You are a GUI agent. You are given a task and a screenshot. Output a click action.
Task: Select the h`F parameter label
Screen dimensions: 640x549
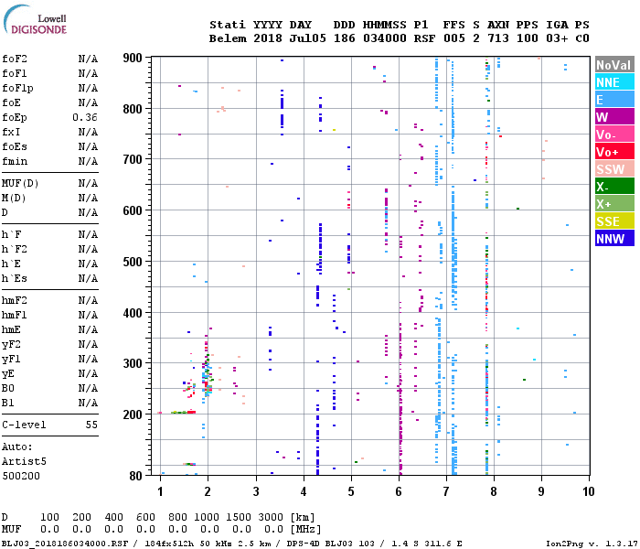pos(11,234)
